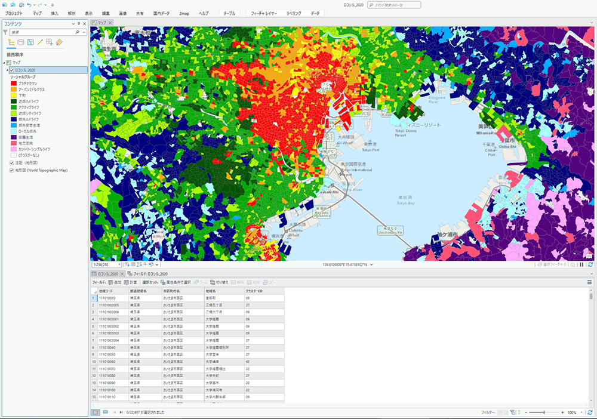Viewport: 597px width, 419px height.
Task: Open List By Snapping icon
Action: (x=50, y=42)
